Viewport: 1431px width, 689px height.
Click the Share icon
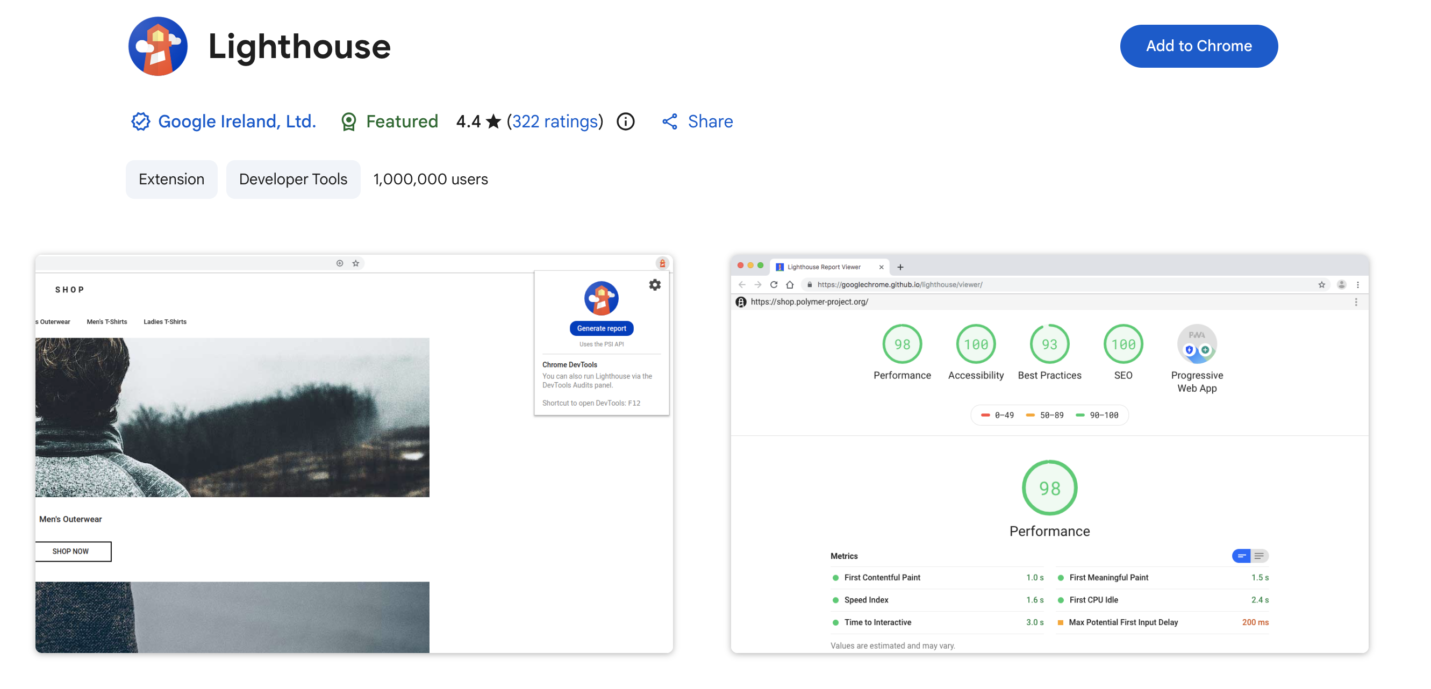tap(670, 121)
